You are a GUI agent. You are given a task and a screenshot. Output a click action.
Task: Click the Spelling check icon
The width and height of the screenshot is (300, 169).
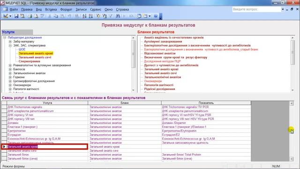tap(42, 16)
